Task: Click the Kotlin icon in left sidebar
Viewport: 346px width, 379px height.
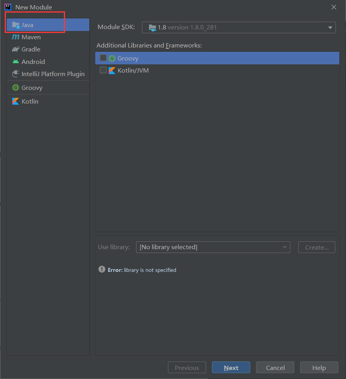Action: pos(16,101)
